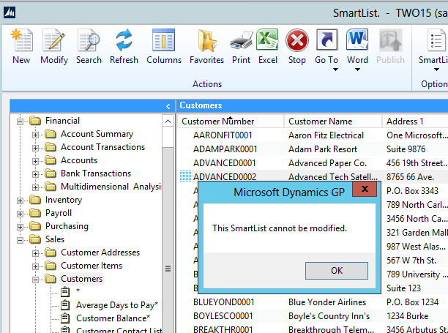Open the Columns chooser
The width and height of the screenshot is (448, 333).
163,40
